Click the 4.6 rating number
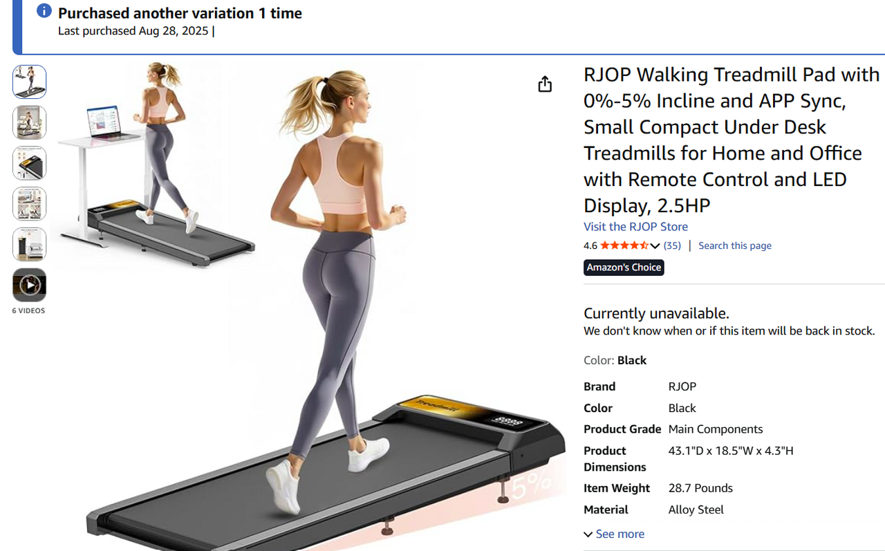This screenshot has width=885, height=551. click(590, 245)
